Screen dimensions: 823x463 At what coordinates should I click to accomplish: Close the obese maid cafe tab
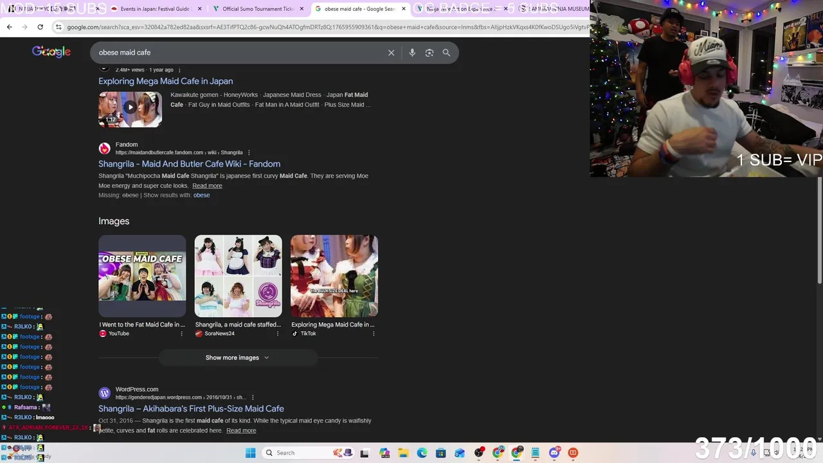(x=404, y=9)
